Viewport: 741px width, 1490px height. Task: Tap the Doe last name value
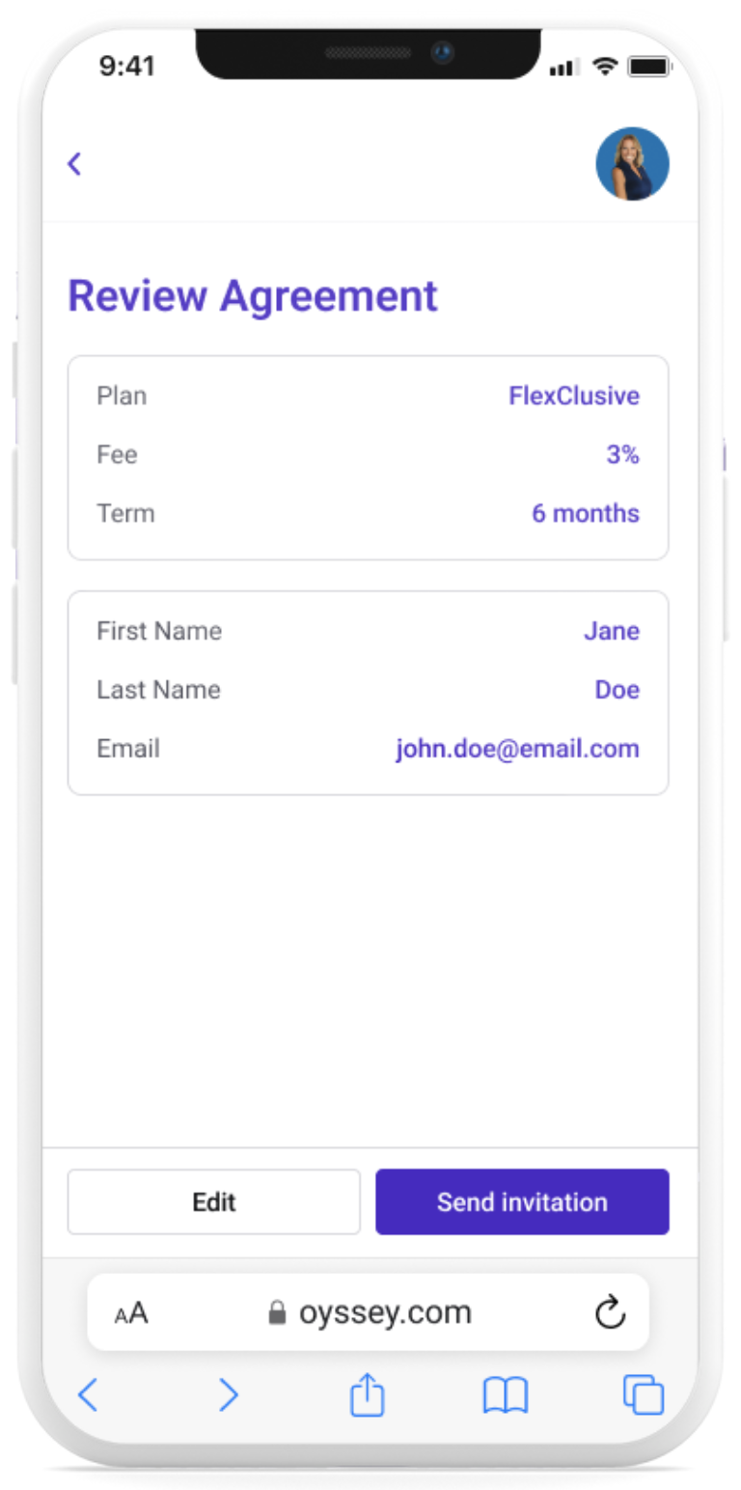pyautogui.click(x=617, y=690)
